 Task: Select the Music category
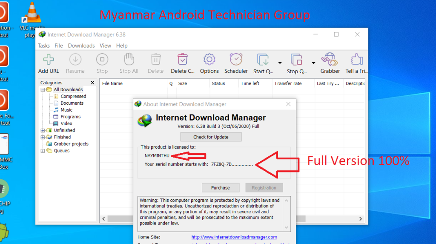(66, 110)
